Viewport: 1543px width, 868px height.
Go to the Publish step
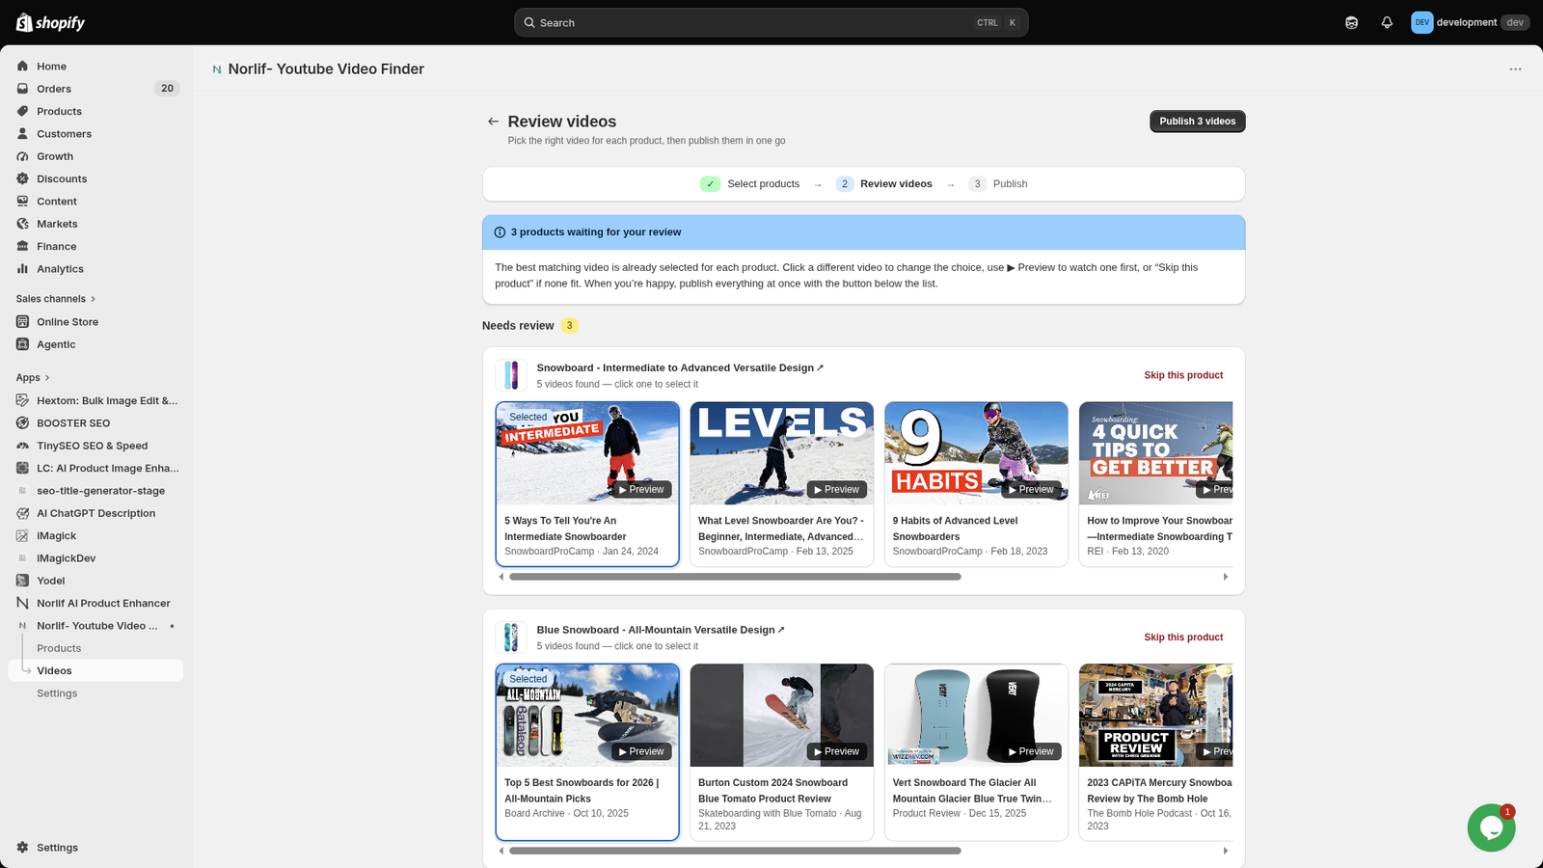998,184
